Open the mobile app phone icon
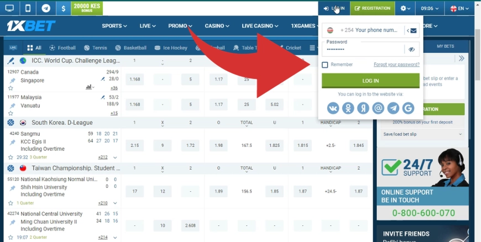 [28, 8]
